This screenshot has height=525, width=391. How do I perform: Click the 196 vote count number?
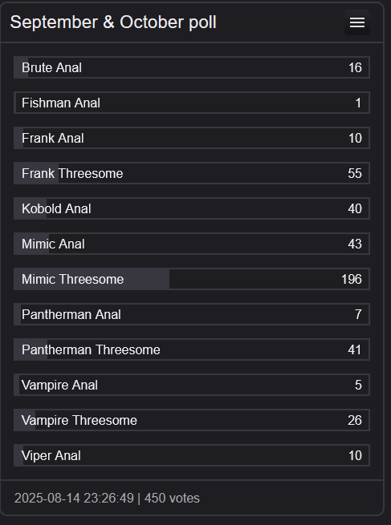pyautogui.click(x=352, y=279)
